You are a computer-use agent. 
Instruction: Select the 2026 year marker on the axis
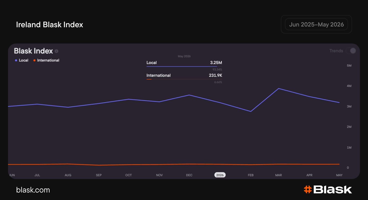[220, 175]
